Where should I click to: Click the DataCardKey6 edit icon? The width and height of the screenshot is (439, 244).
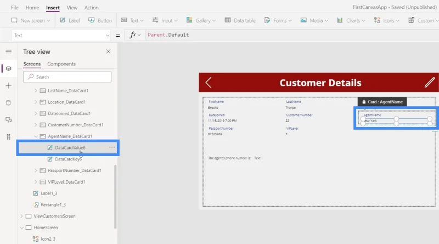[x=50, y=159]
